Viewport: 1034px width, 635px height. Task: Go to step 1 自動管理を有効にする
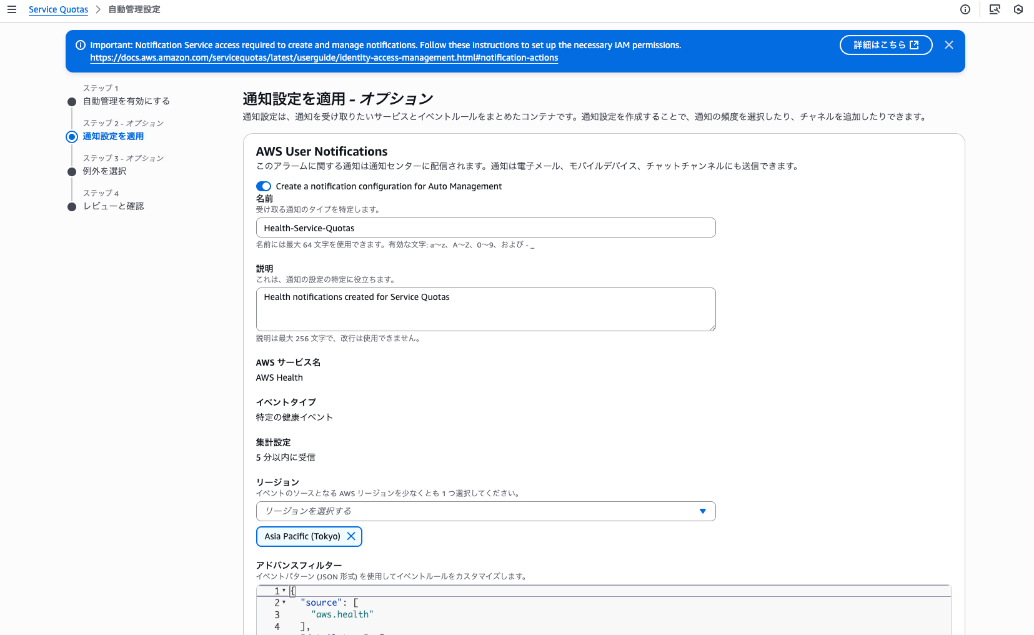coord(126,101)
